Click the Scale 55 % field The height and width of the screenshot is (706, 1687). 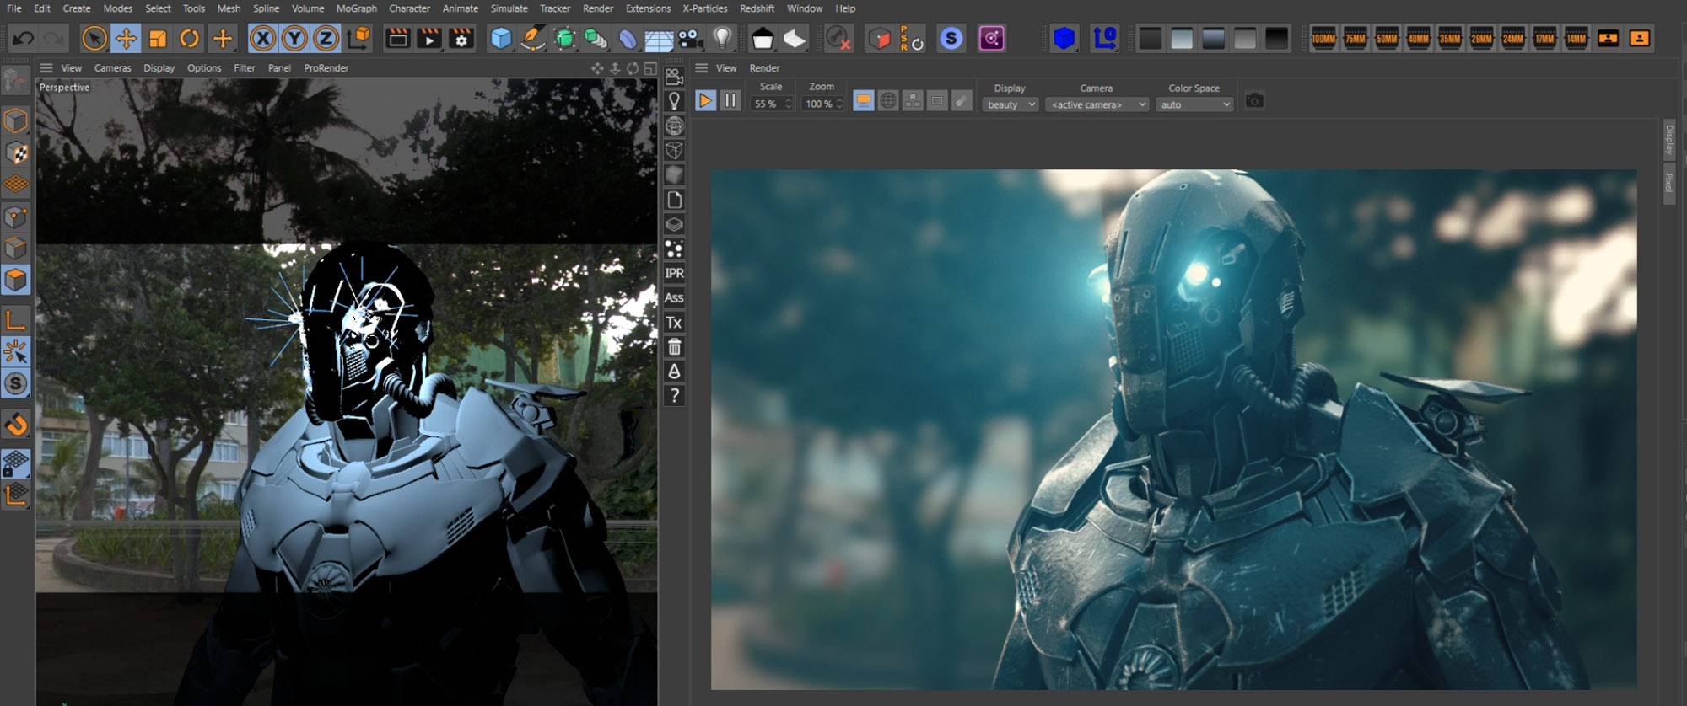click(772, 104)
